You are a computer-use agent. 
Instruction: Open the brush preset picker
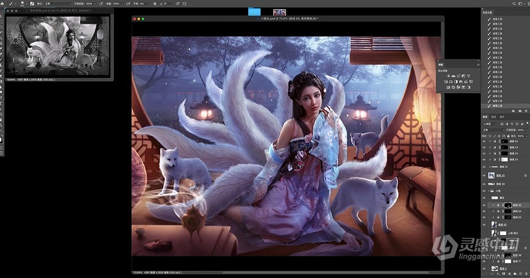pos(24,3)
